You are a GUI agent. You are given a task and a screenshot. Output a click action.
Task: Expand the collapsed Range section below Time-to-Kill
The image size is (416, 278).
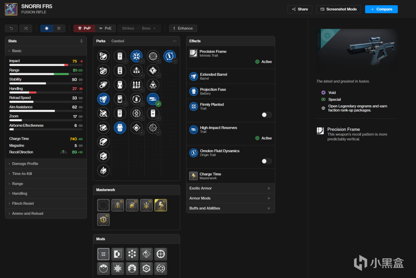(46, 184)
